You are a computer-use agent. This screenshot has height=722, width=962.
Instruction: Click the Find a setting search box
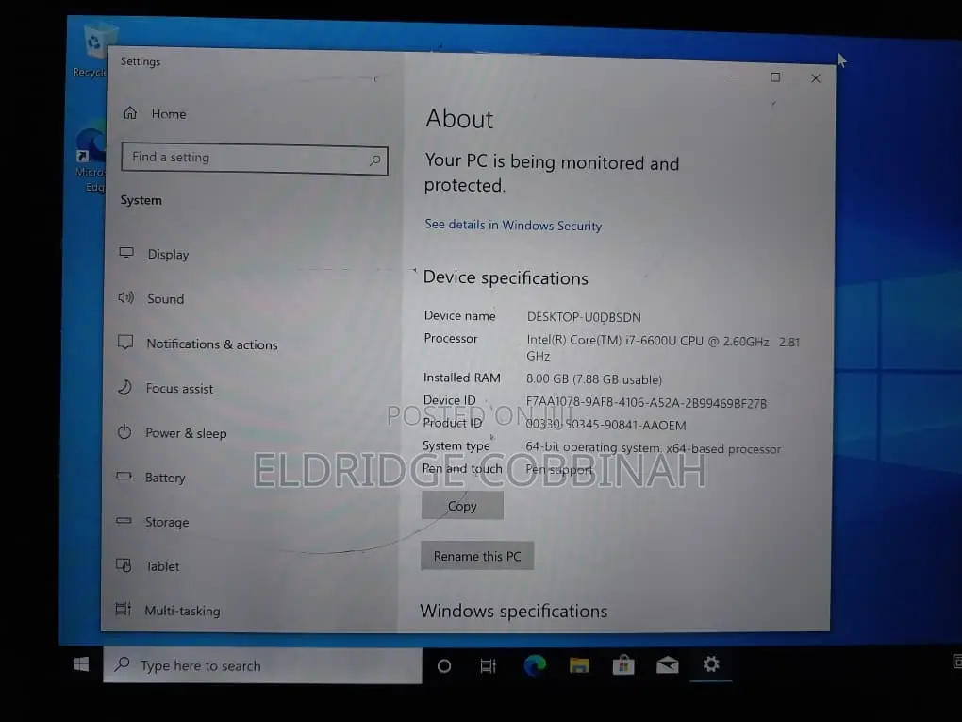tap(255, 159)
